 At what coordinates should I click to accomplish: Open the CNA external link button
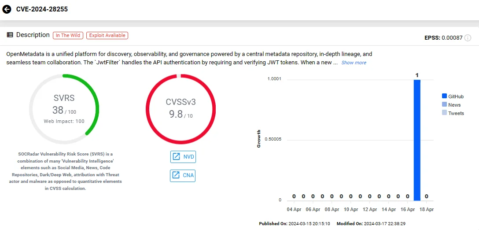tap(183, 175)
